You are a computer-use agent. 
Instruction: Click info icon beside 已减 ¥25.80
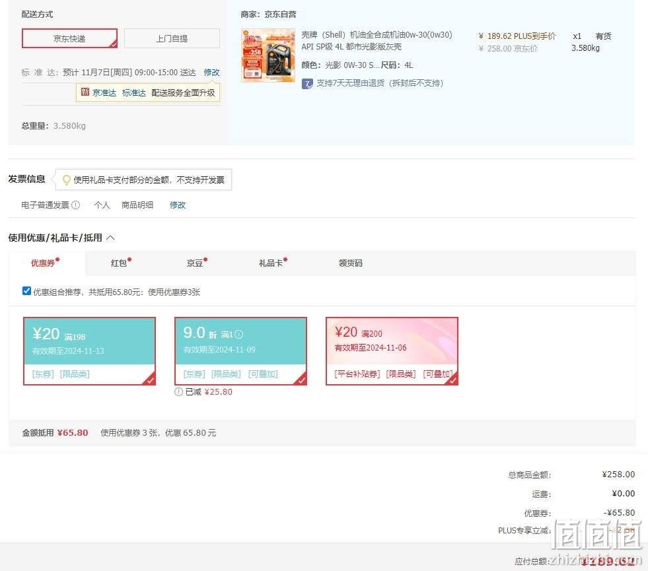coord(178,392)
